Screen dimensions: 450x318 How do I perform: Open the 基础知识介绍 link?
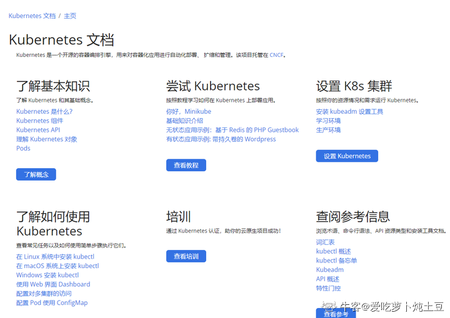pyautogui.click(x=184, y=121)
